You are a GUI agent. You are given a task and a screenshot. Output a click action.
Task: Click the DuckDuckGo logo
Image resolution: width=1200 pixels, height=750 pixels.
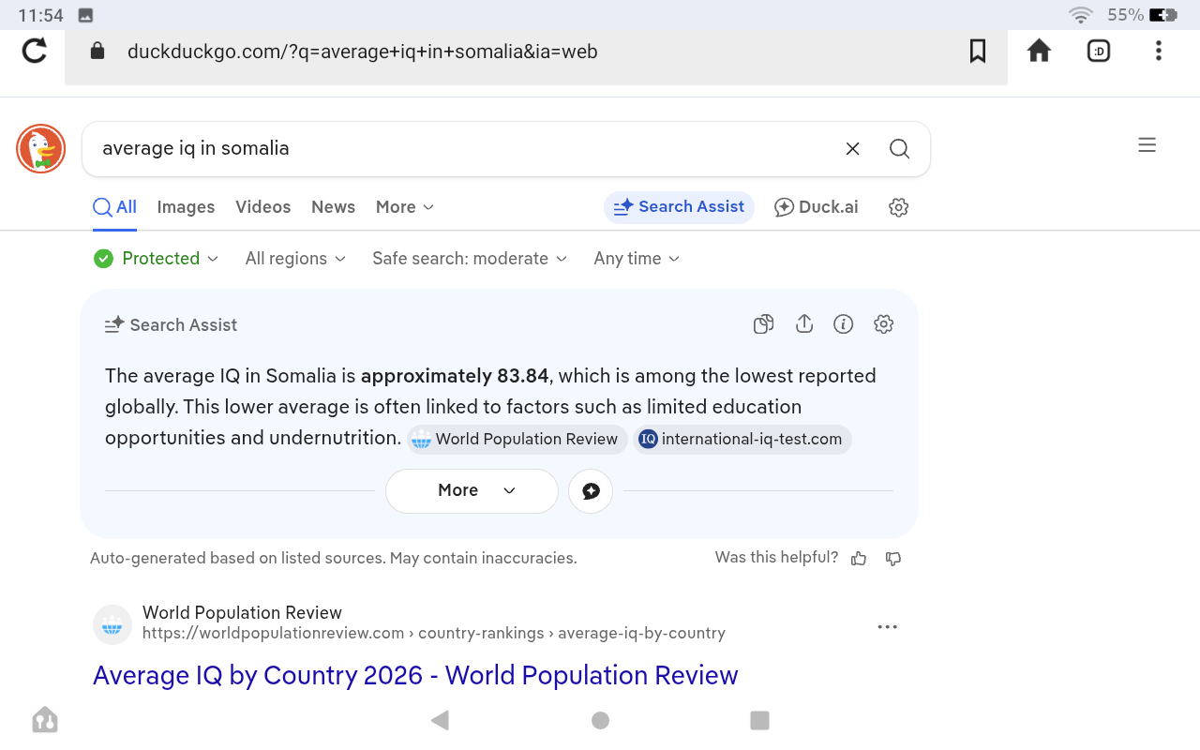click(40, 148)
